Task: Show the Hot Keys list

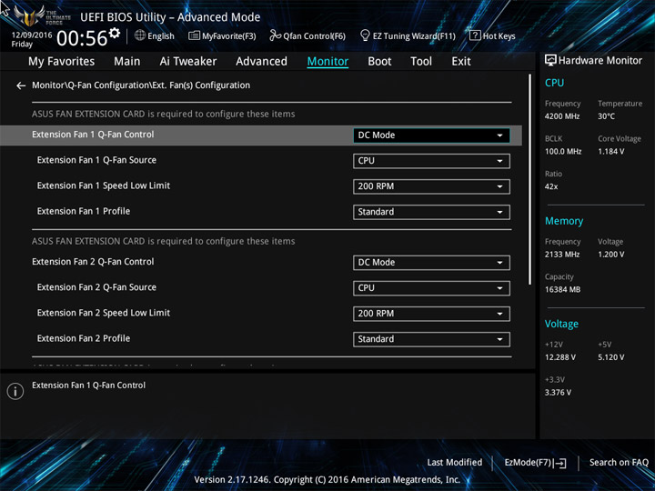Action: click(492, 35)
